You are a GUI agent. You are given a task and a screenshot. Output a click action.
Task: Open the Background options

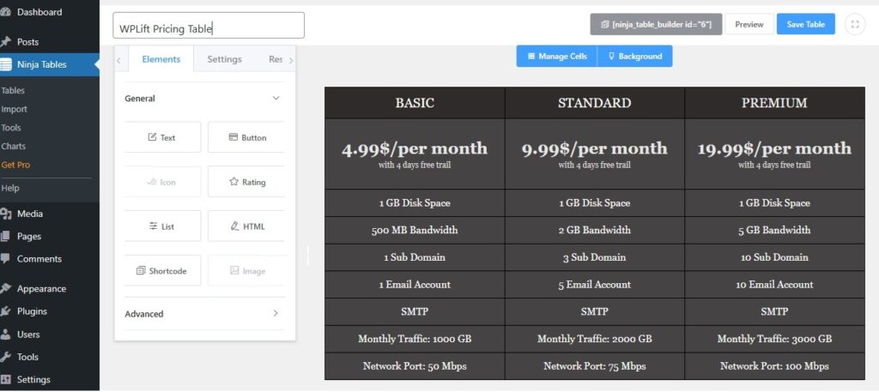(x=635, y=56)
